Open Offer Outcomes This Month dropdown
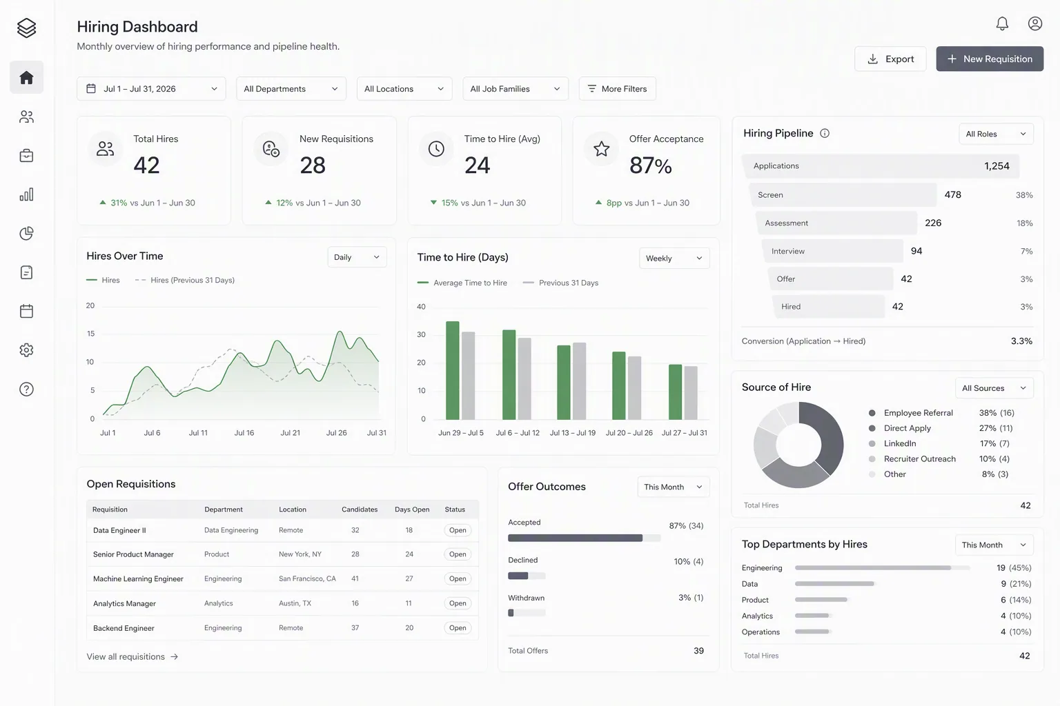 673,487
